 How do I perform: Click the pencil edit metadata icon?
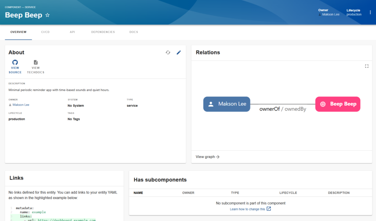179,52
